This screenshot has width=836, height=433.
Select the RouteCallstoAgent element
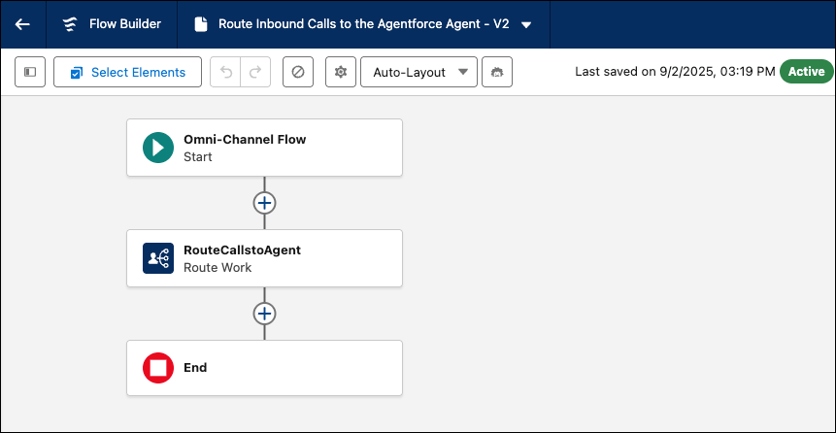(x=264, y=258)
